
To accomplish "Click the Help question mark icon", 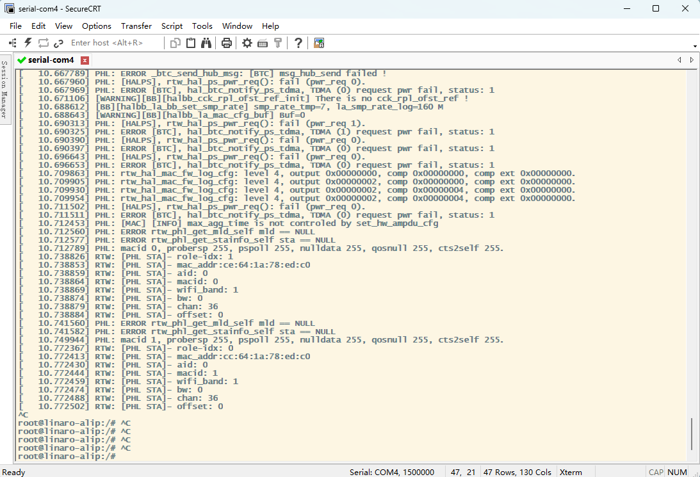I will point(298,43).
